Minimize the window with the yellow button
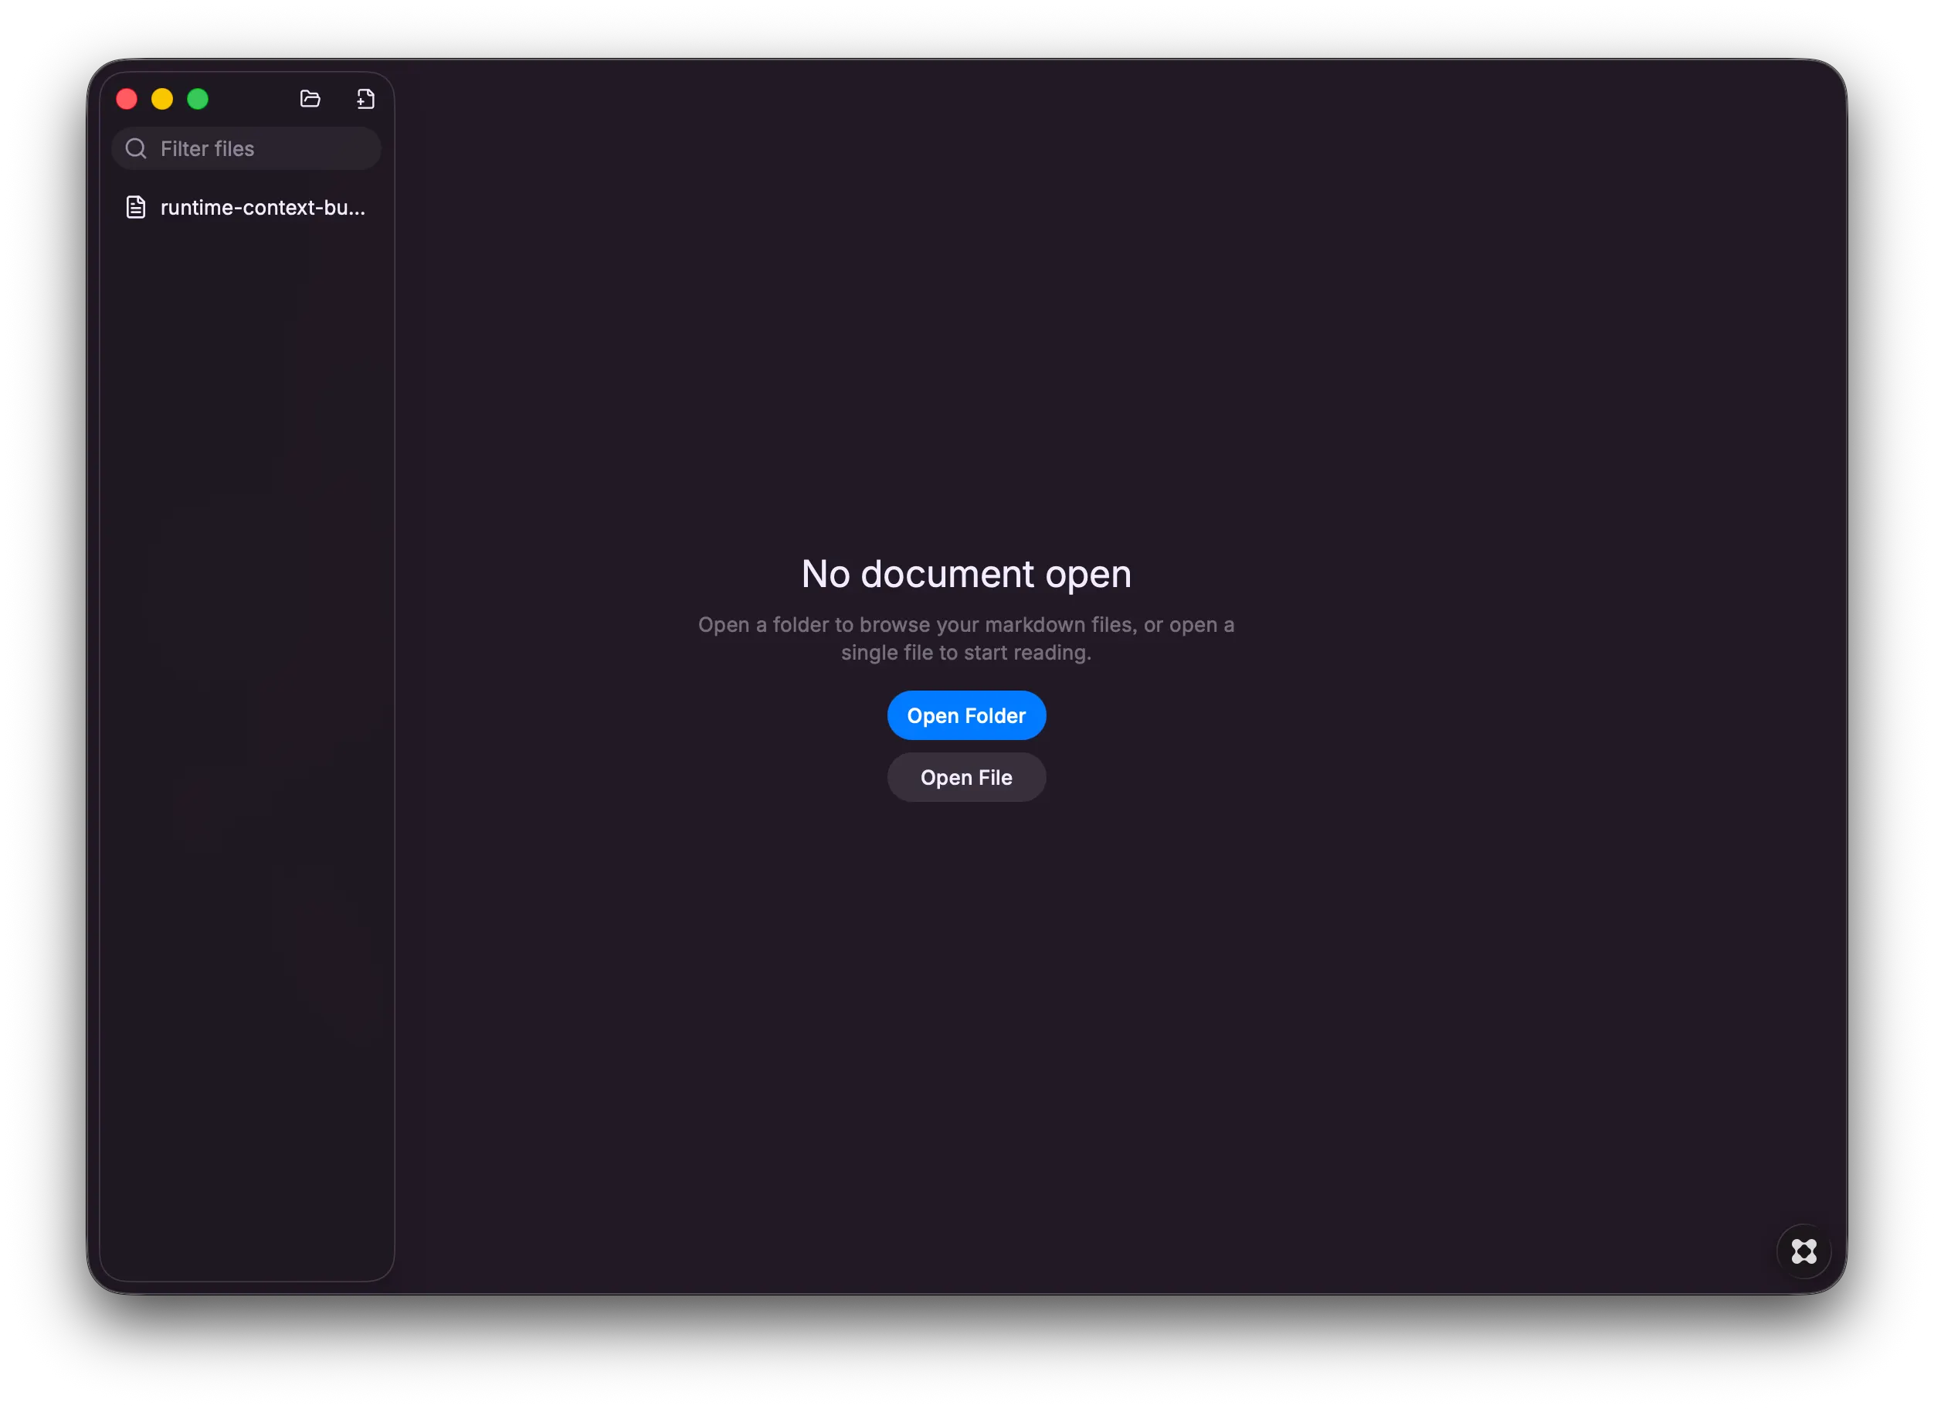This screenshot has height=1409, width=1934. point(162,99)
